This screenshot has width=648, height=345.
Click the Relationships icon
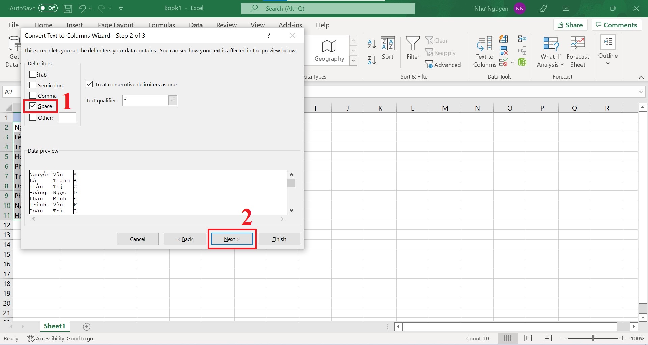522,51
